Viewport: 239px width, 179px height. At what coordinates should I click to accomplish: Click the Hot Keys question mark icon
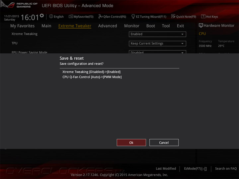click(203, 16)
